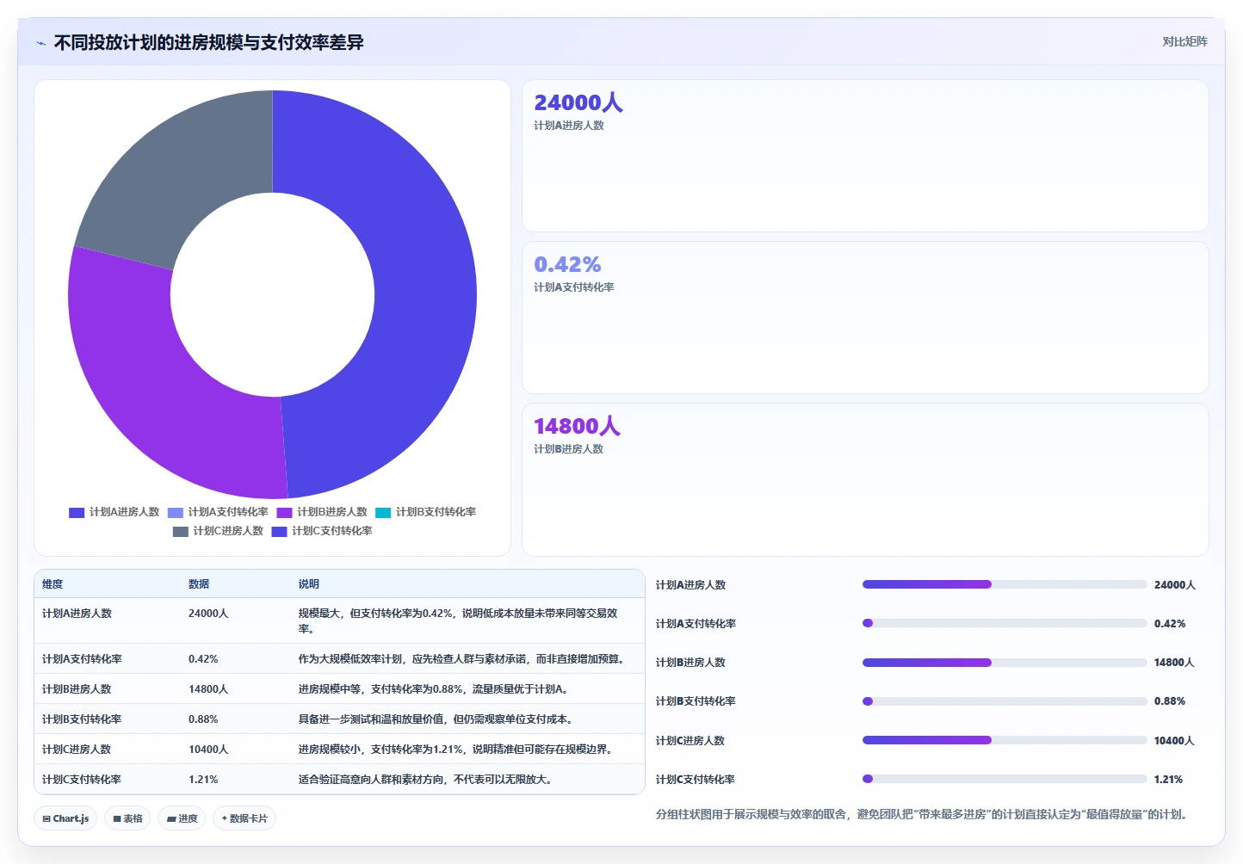The image size is (1243, 864).
Task: Select the 24000人 card value
Action: 578,102
